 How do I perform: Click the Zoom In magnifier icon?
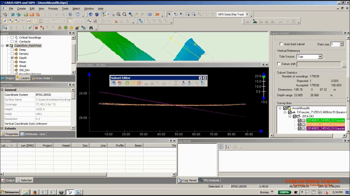click(x=118, y=14)
